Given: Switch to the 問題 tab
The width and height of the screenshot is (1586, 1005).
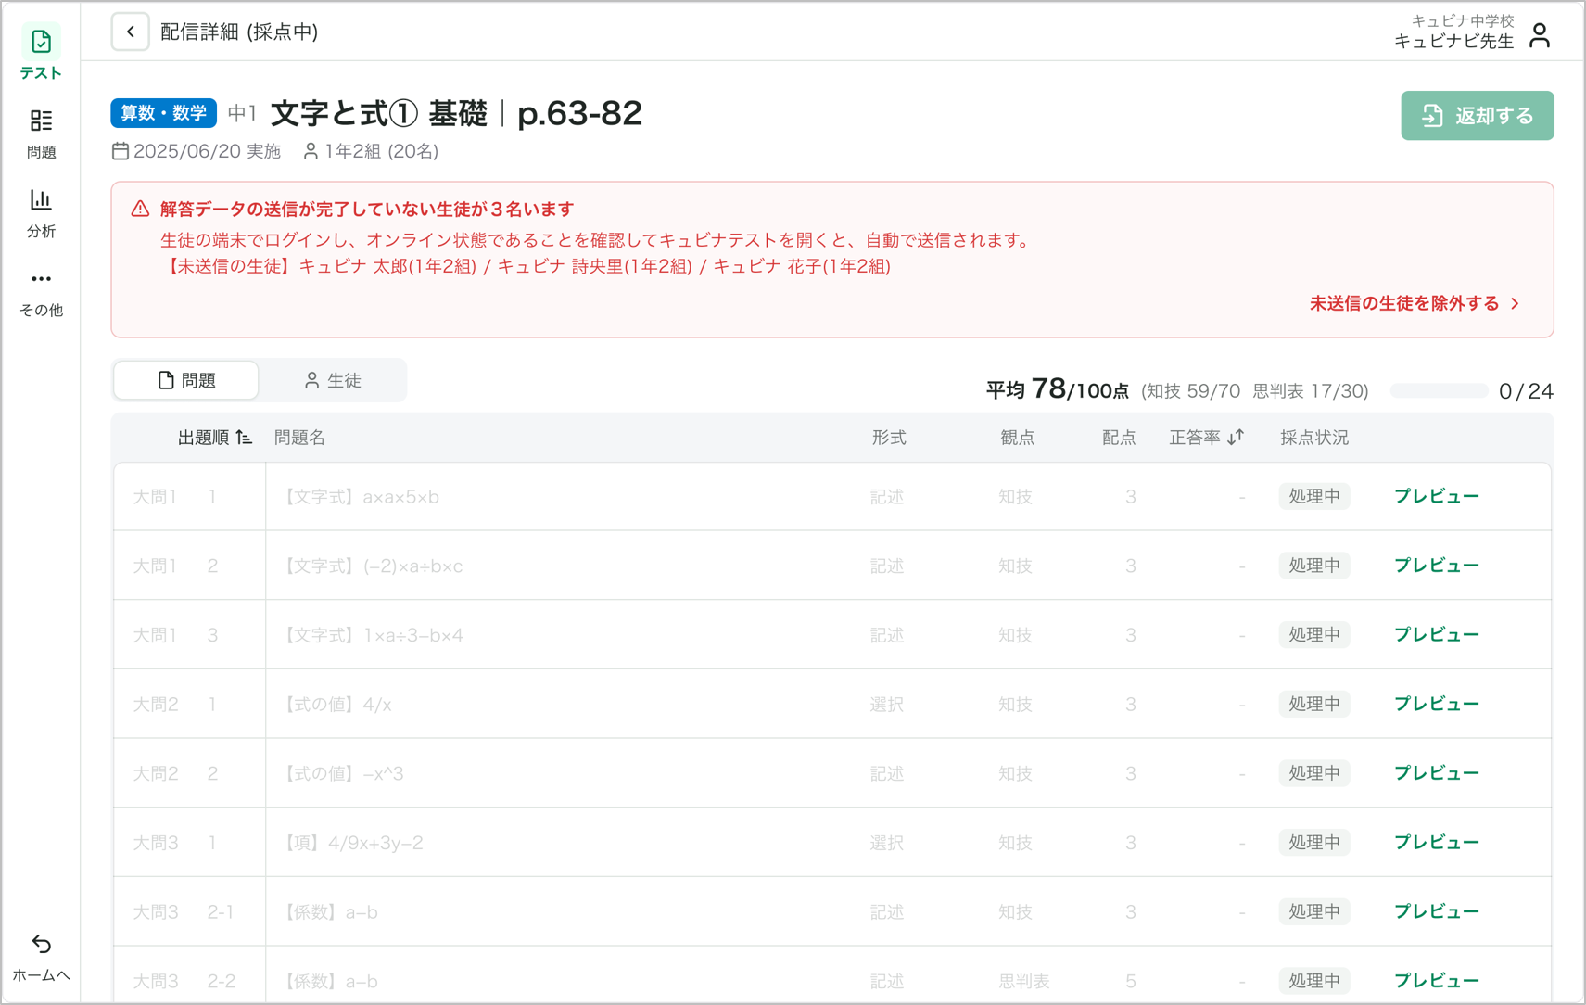Looking at the screenshot, I should coord(186,380).
